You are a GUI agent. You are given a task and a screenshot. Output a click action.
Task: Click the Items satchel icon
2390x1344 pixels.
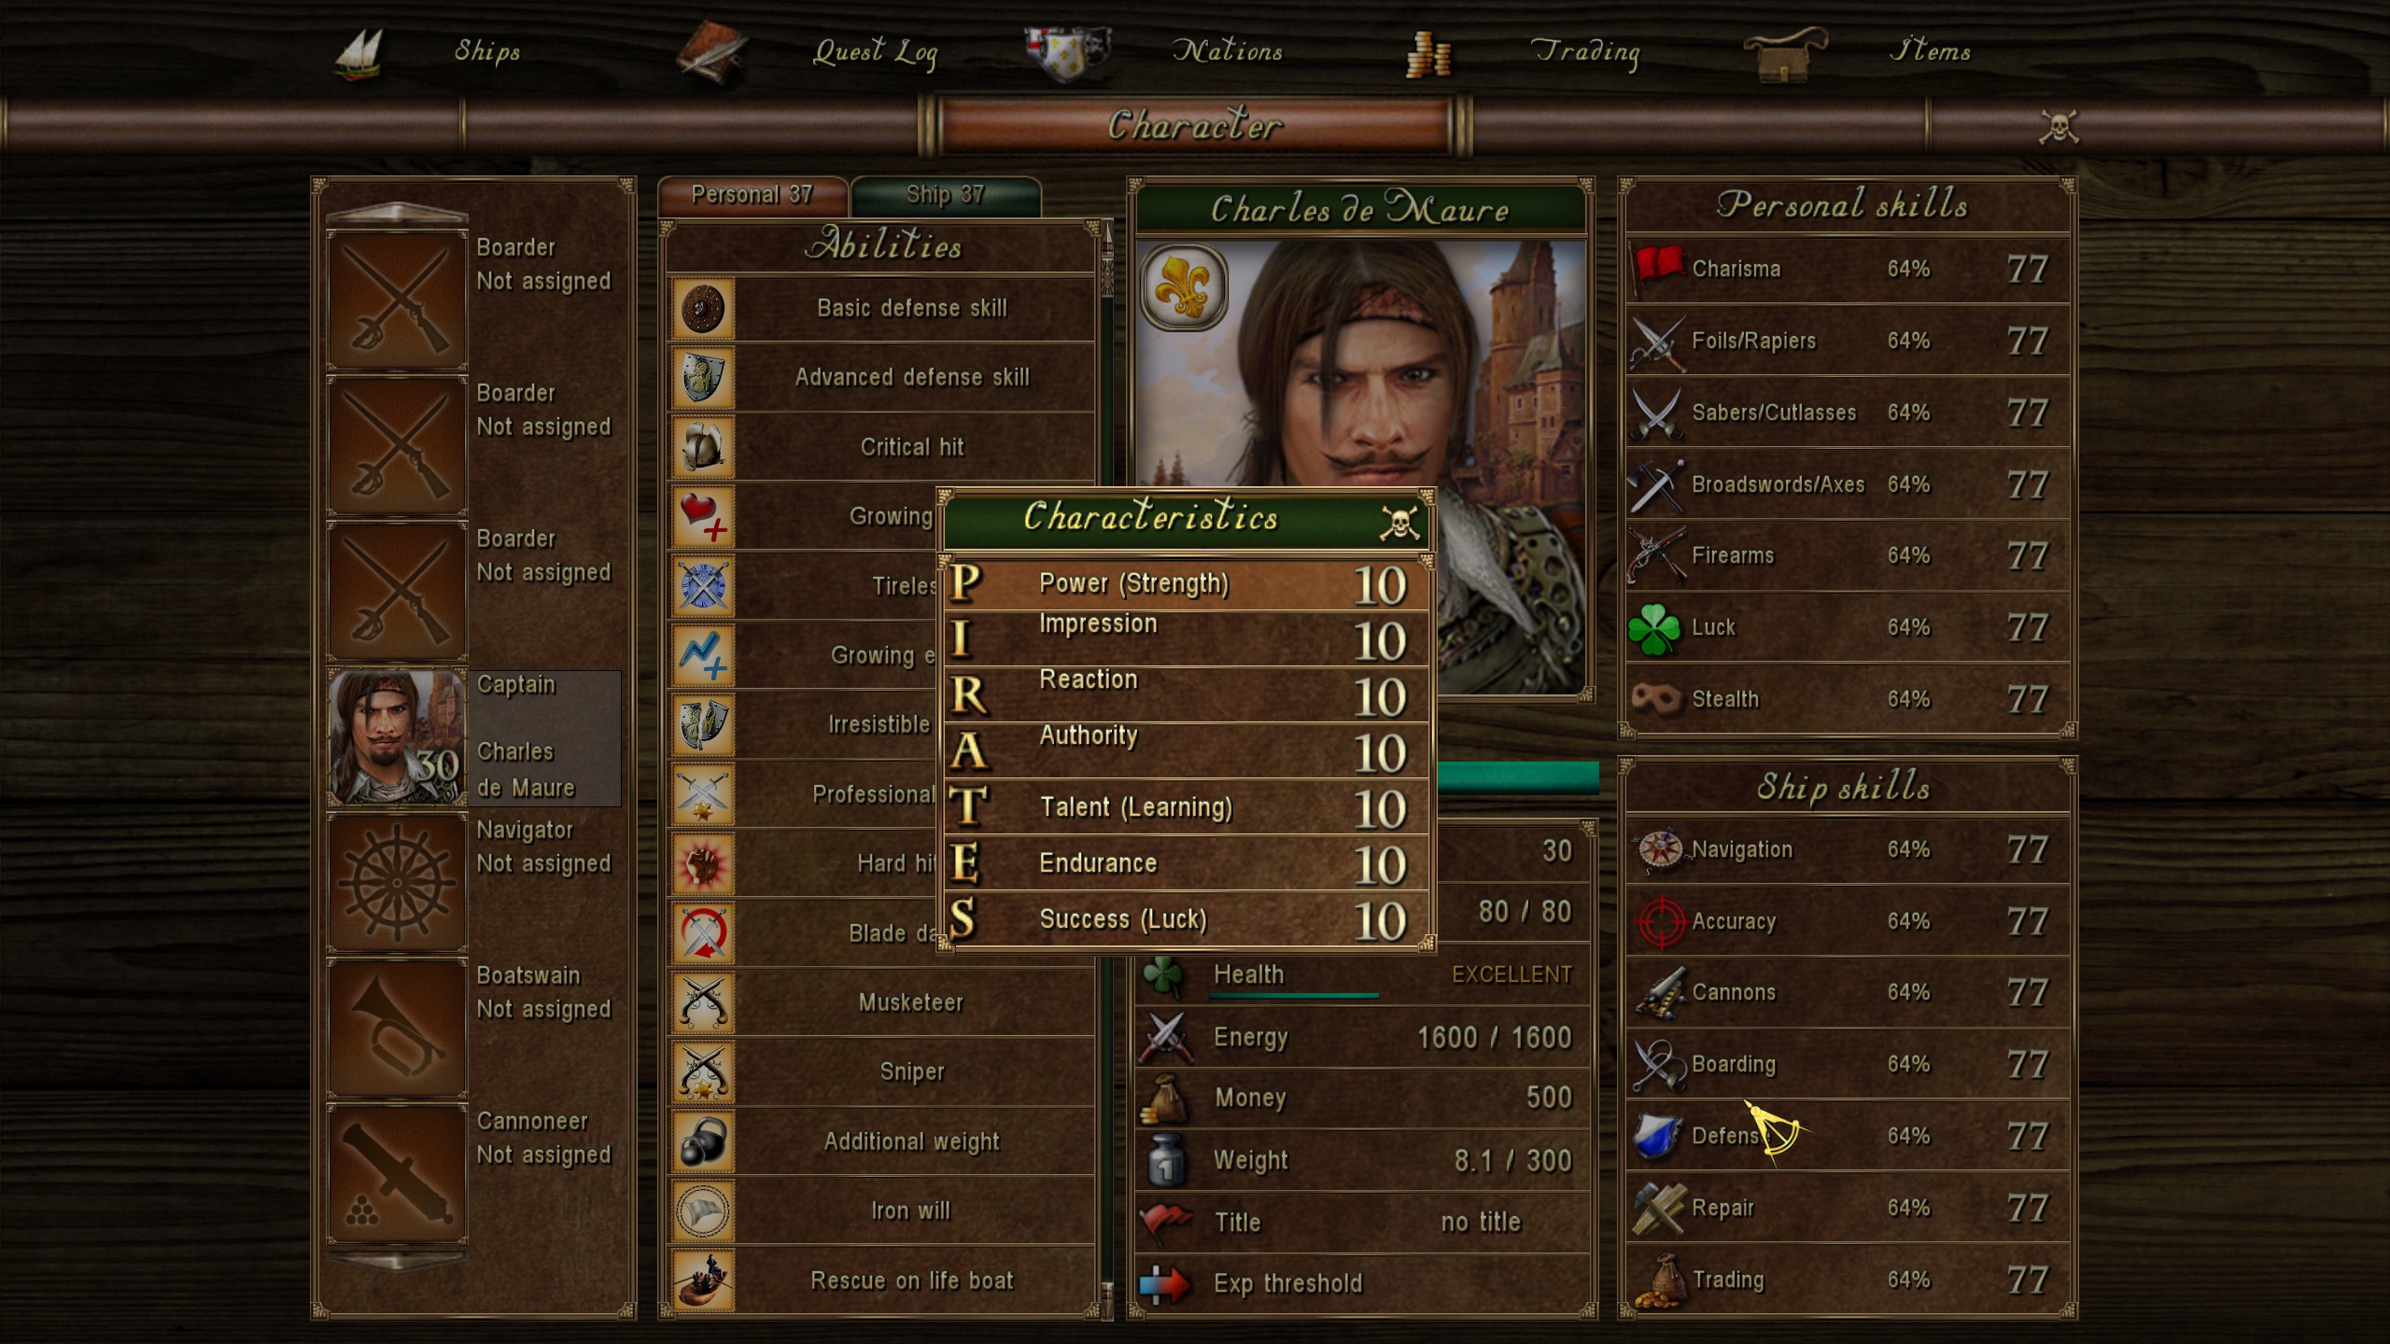pyautogui.click(x=1784, y=54)
